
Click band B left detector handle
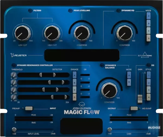click(x=49, y=82)
